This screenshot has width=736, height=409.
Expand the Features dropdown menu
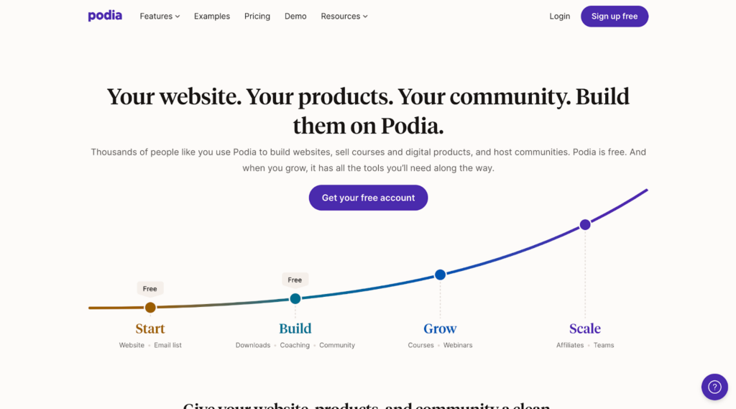pos(160,17)
